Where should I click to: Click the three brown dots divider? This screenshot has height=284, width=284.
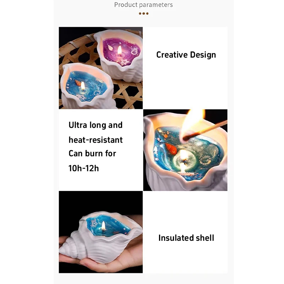point(143,13)
